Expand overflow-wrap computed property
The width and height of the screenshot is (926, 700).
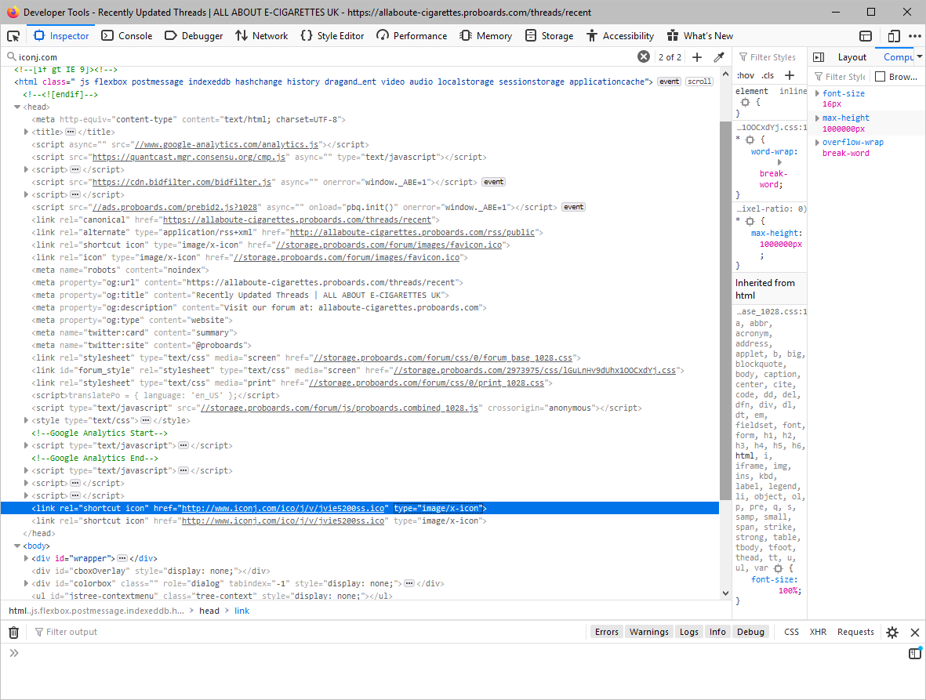click(x=817, y=142)
